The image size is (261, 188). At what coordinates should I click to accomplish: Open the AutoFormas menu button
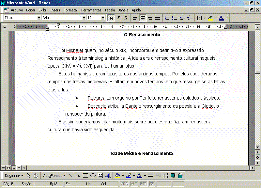[x=54, y=176]
